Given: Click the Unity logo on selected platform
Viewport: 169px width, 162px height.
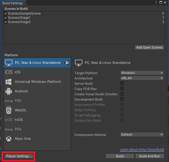Looking at the screenshot, I should pos(67,63).
